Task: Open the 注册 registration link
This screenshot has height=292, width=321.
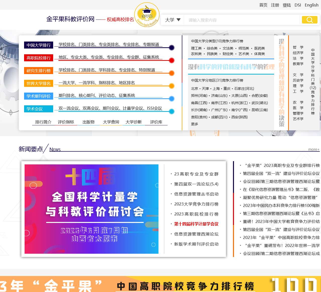Action: [275, 5]
